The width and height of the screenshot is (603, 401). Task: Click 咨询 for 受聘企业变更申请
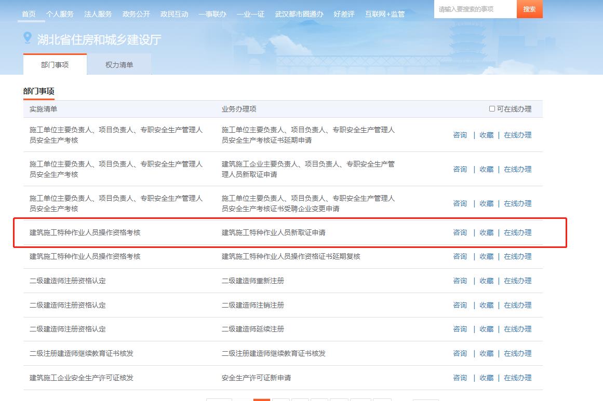(x=460, y=203)
